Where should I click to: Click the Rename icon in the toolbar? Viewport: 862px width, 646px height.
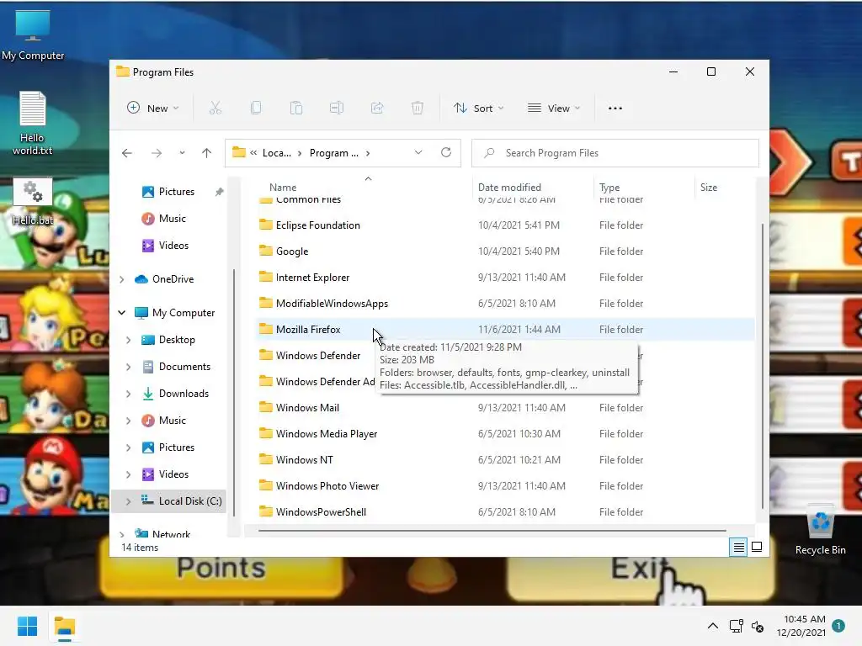[337, 109]
